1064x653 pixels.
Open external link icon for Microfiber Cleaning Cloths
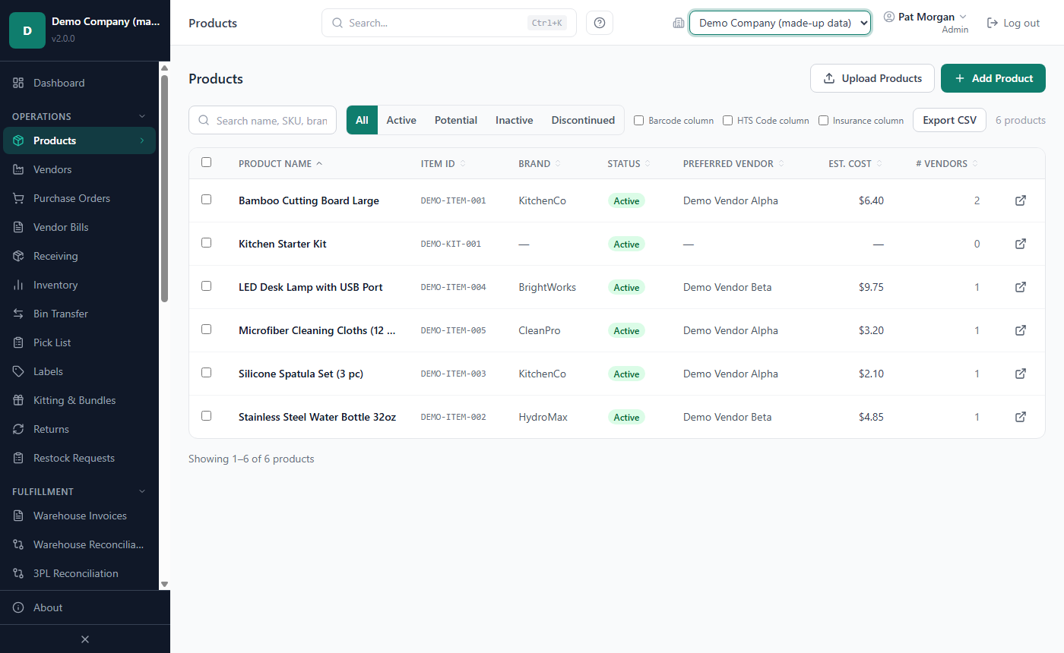(1021, 330)
